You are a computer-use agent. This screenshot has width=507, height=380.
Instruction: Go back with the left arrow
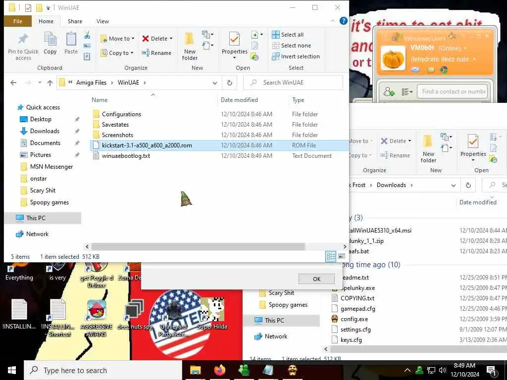(13, 83)
